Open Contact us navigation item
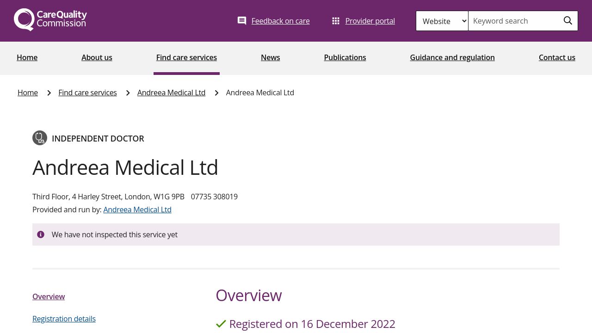592x333 pixels. tap(557, 57)
